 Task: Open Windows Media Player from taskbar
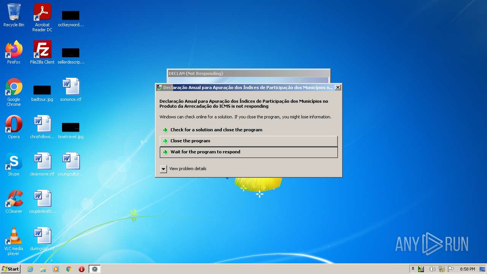(56, 269)
